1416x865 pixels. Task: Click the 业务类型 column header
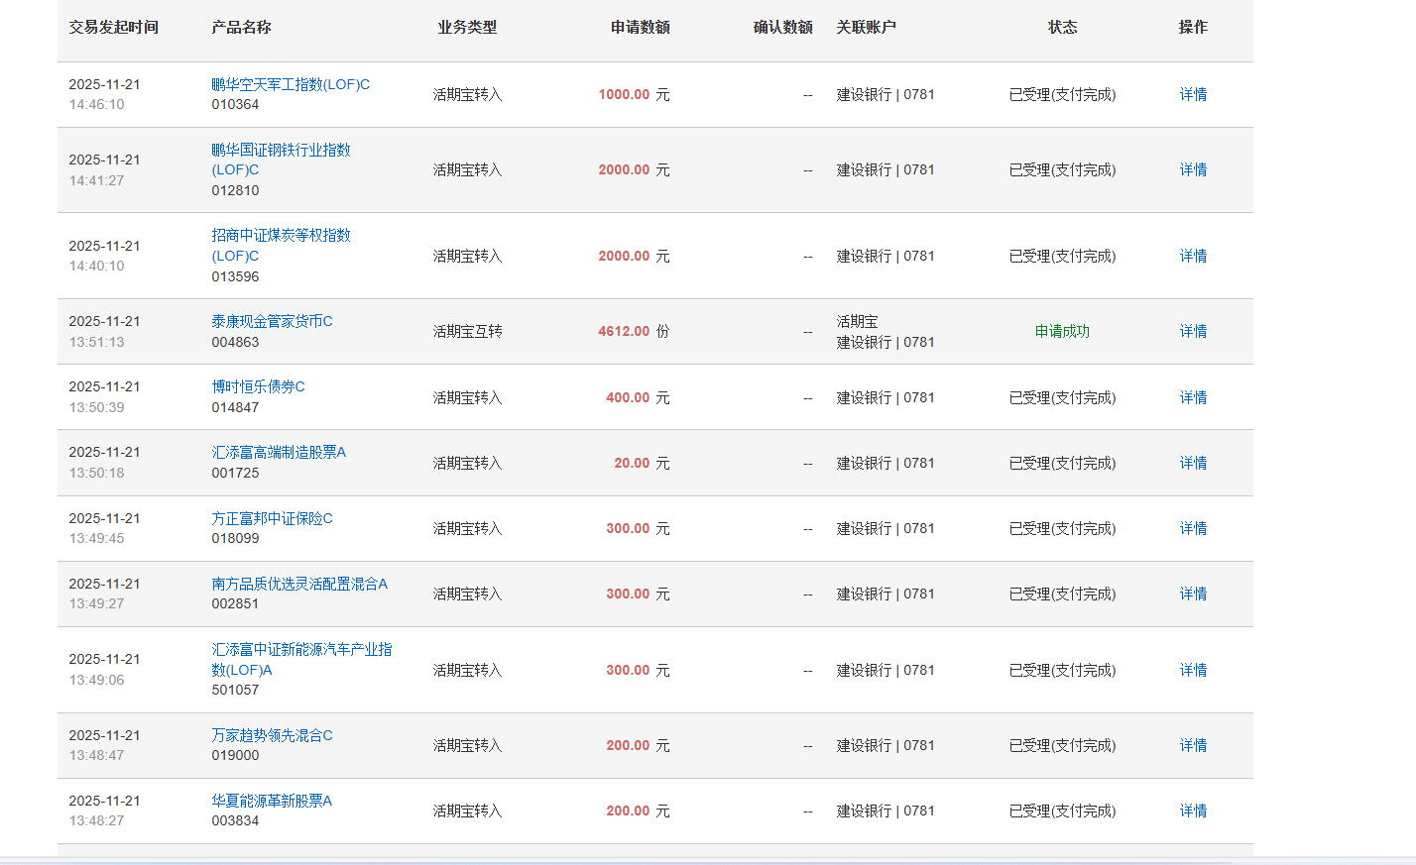click(467, 27)
